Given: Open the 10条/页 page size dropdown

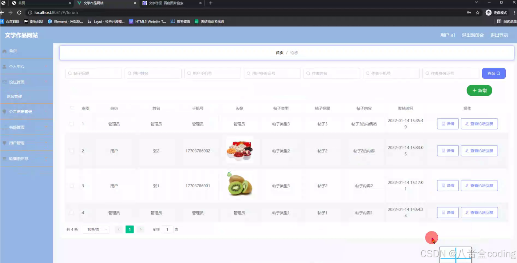Looking at the screenshot, I should click(95, 230).
